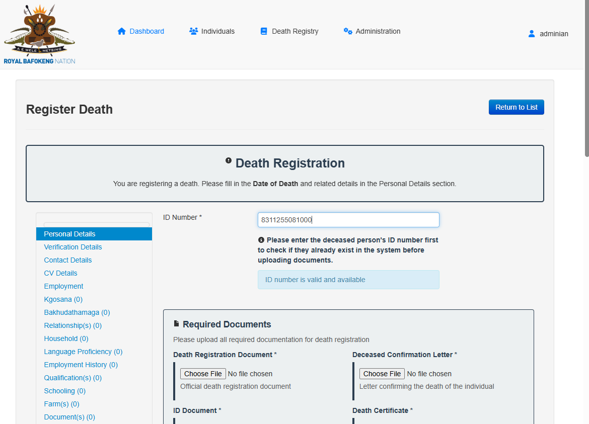Image resolution: width=589 pixels, height=424 pixels.
Task: Click the Dashboard home icon
Action: (x=121, y=31)
